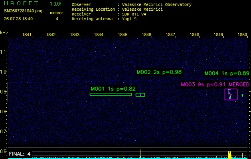Click the 1.0 kHz frequency label

pyautogui.click(x=3, y=72)
